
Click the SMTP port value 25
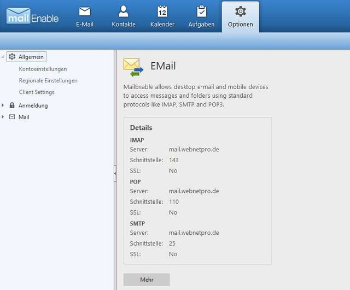[x=172, y=243]
